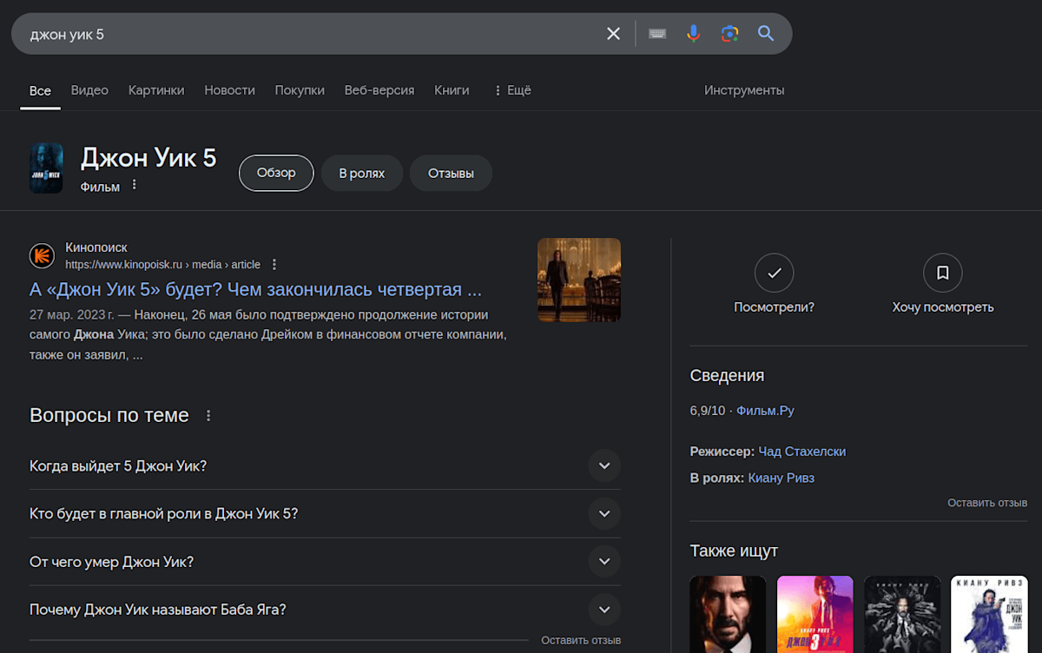The image size is (1042, 653).
Task: Click Оставить отзыв under the info panel
Action: pyautogui.click(x=987, y=503)
